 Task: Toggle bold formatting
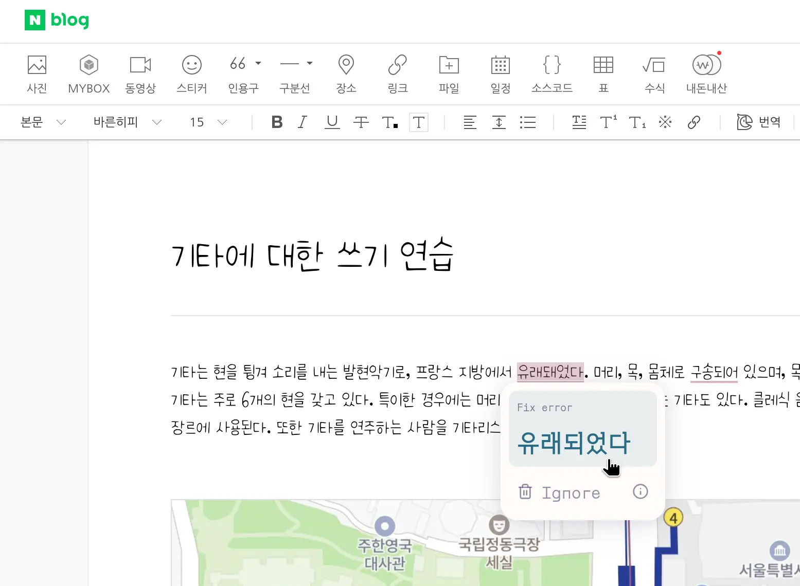click(x=277, y=122)
